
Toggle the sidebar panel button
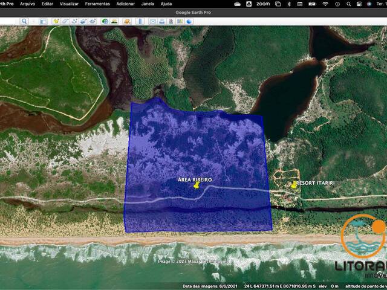(x=43, y=21)
